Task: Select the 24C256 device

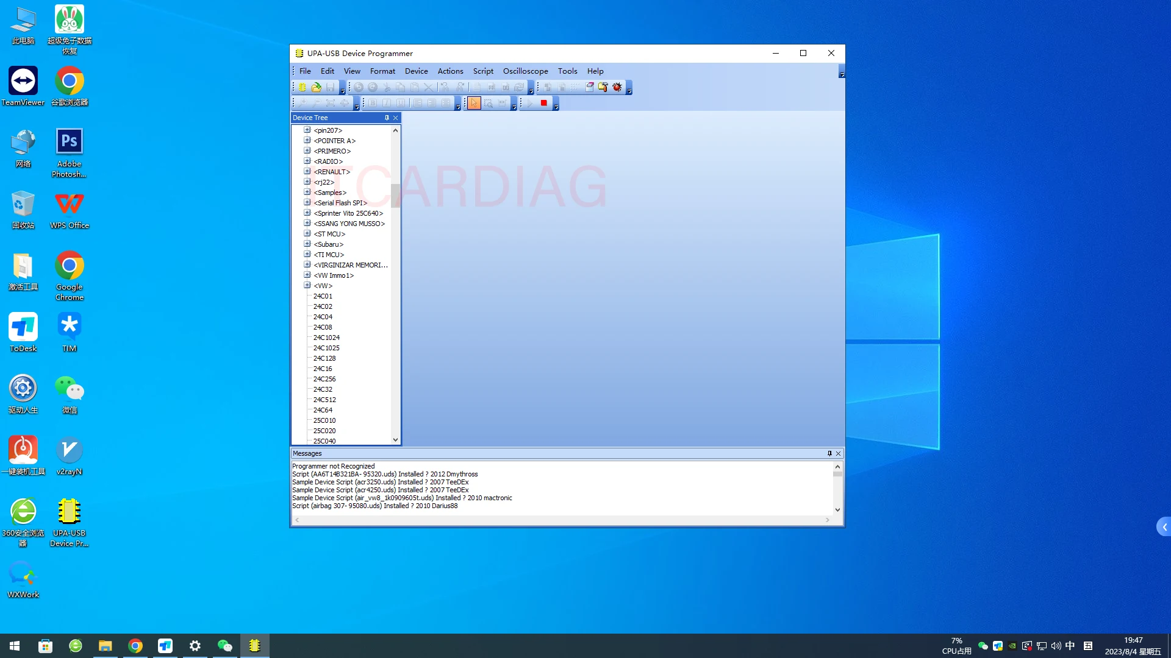Action: [x=324, y=379]
